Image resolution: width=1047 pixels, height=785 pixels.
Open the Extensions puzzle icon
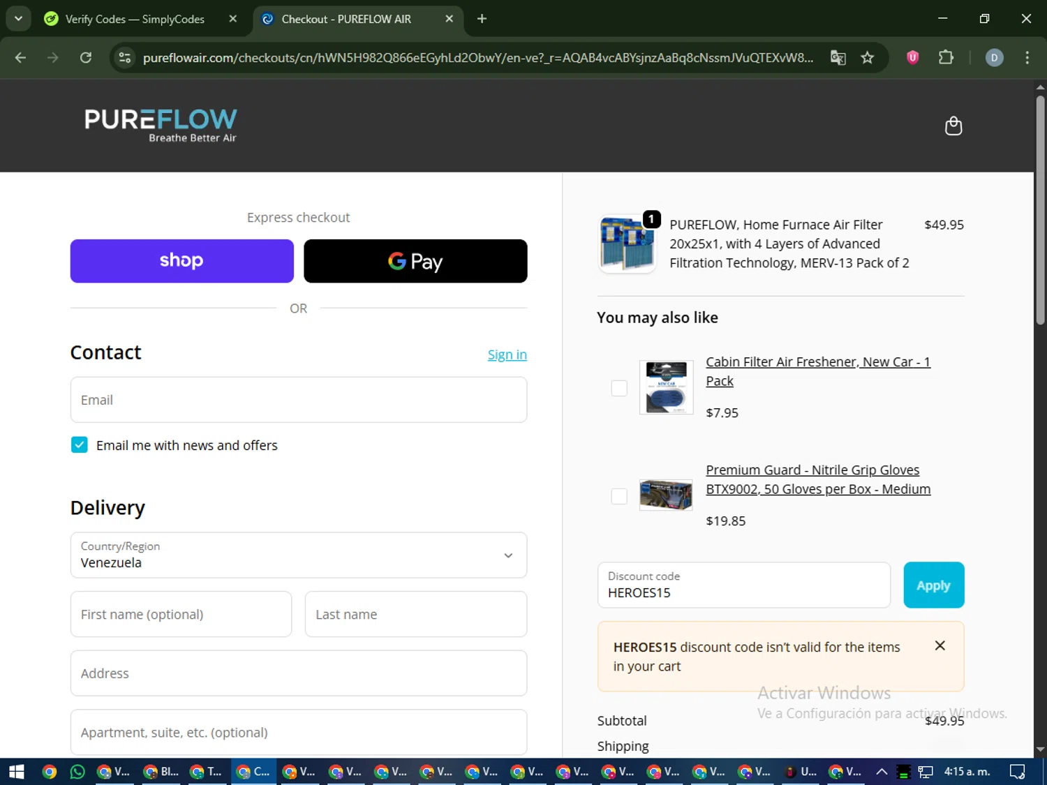[x=946, y=57]
